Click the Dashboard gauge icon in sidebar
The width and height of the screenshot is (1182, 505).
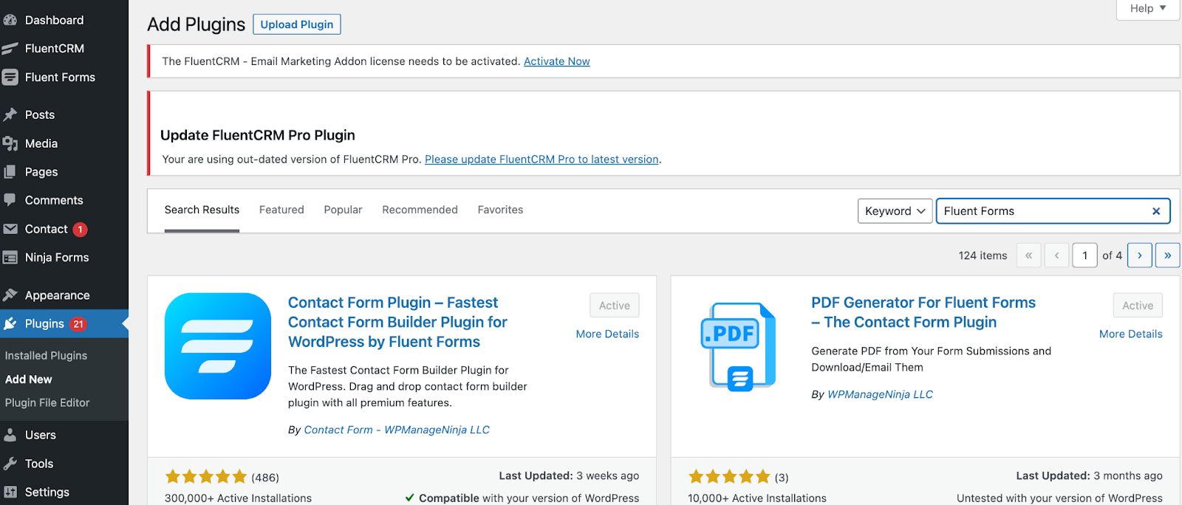10,20
